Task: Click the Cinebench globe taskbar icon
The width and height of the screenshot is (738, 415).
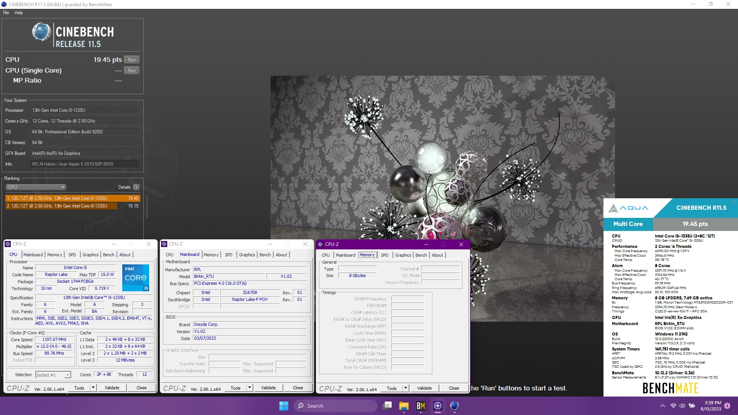Action: click(454, 406)
